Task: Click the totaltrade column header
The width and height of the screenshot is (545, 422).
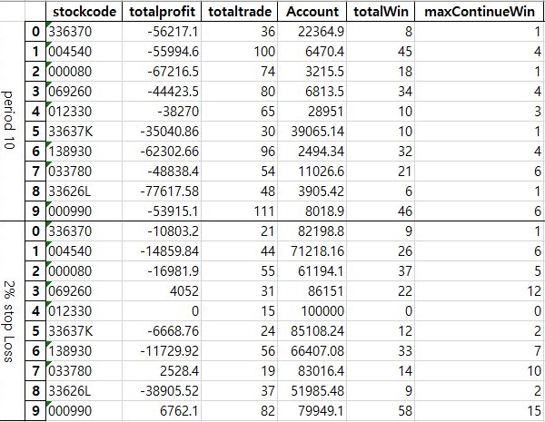Action: click(239, 12)
